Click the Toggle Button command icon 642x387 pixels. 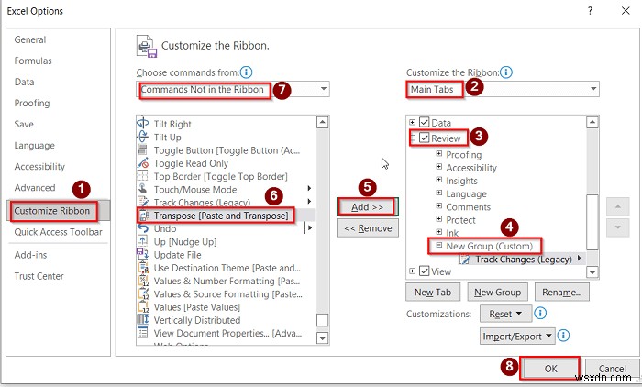(143, 149)
